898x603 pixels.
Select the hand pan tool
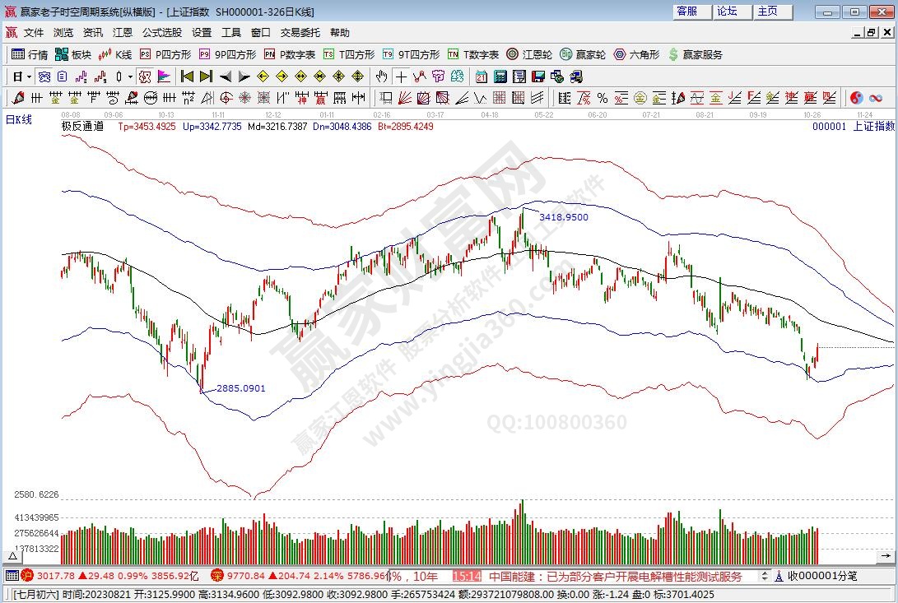point(381,77)
